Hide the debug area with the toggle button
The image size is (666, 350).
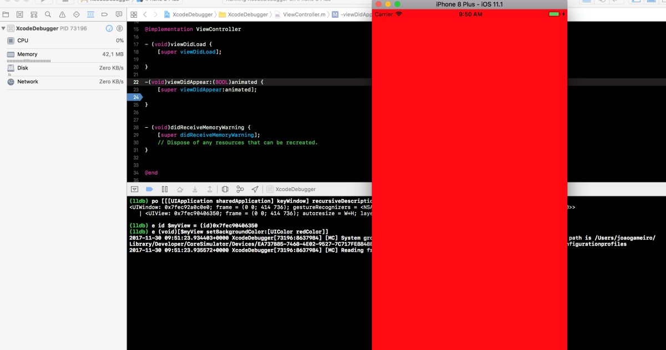click(134, 189)
